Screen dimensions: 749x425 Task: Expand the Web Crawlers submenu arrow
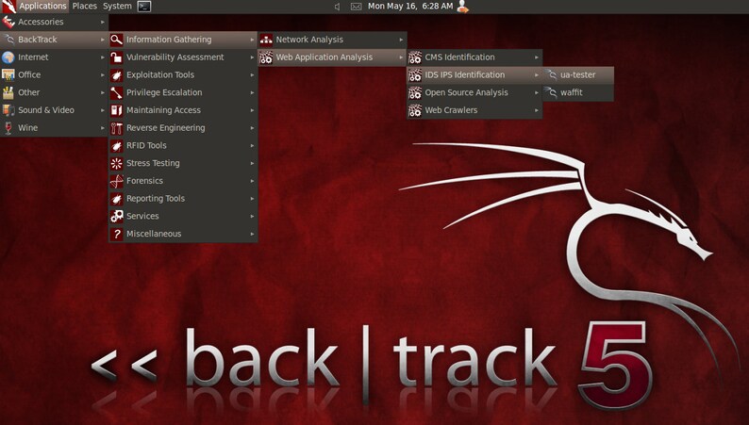(x=537, y=110)
